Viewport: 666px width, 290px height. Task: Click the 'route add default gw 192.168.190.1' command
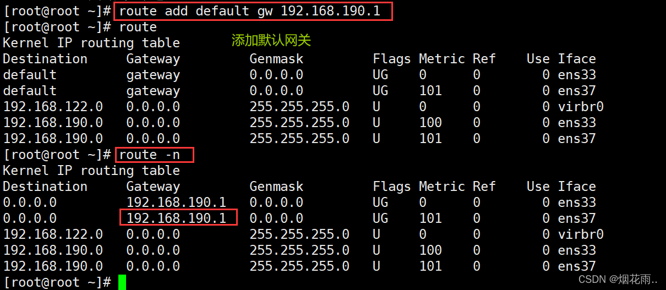pos(249,11)
